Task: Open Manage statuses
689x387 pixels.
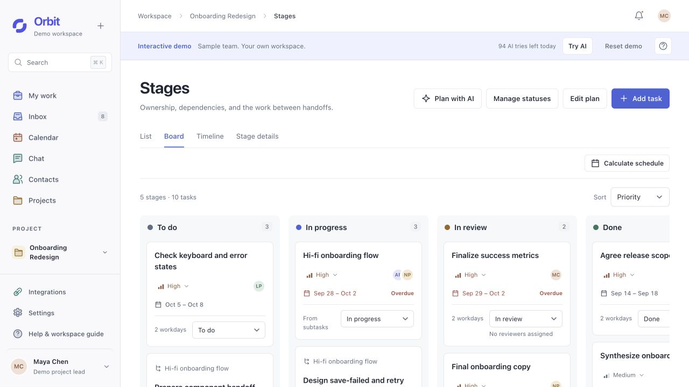Action: (522, 98)
